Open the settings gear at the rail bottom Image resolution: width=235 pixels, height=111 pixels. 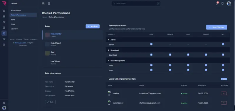click(4, 103)
